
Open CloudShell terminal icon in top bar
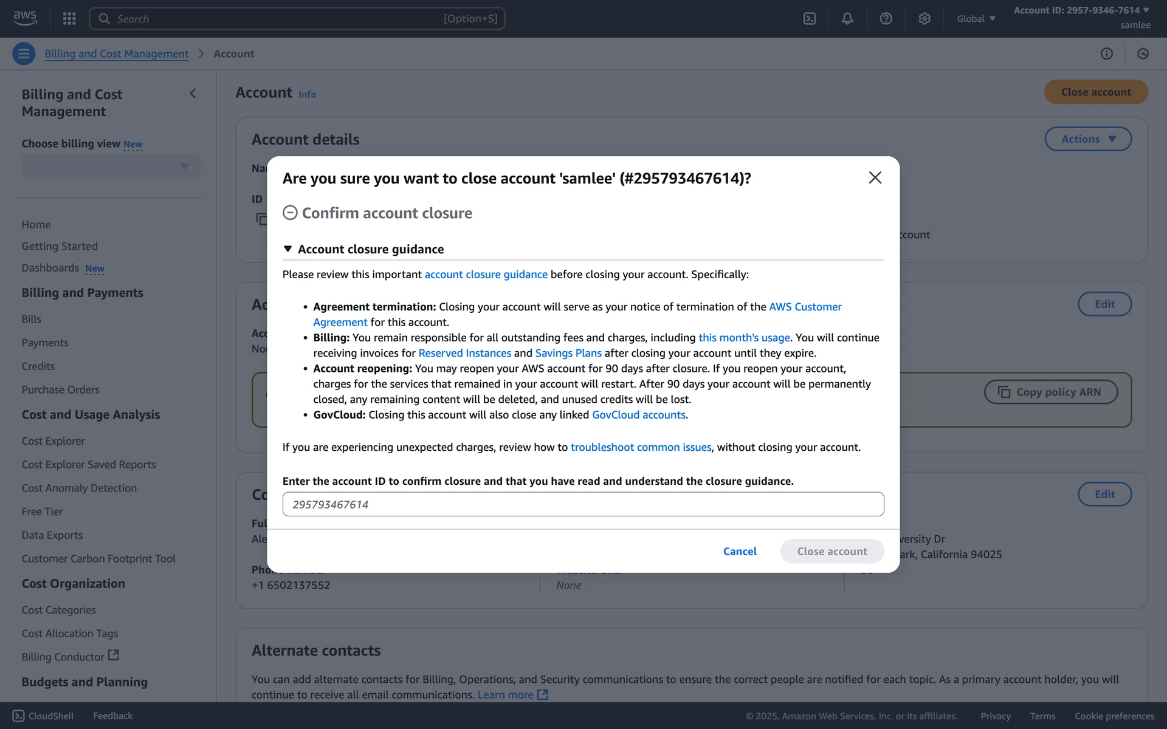[x=810, y=18]
